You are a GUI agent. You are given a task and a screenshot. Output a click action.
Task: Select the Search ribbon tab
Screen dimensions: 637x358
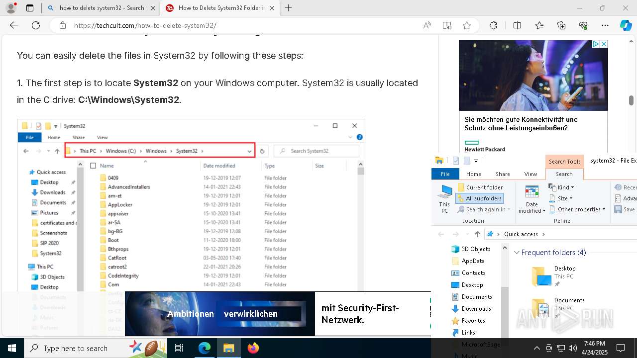click(564, 174)
